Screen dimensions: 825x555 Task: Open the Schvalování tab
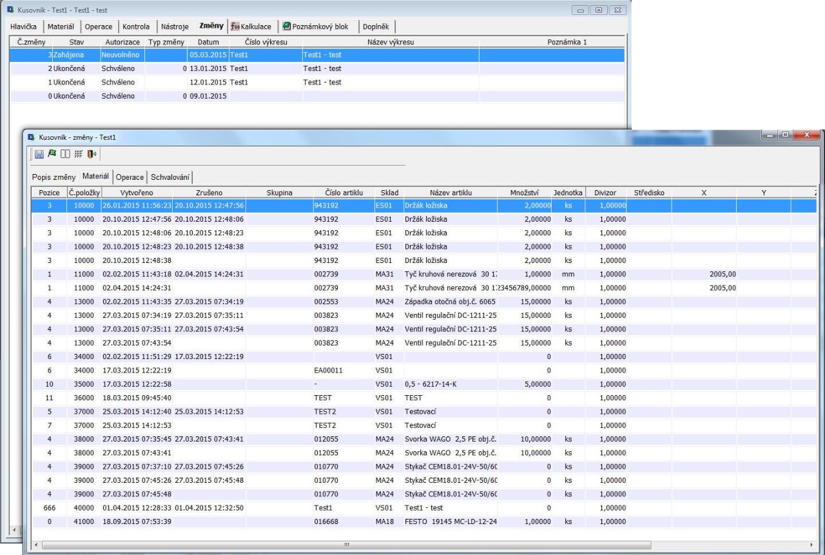[171, 177]
